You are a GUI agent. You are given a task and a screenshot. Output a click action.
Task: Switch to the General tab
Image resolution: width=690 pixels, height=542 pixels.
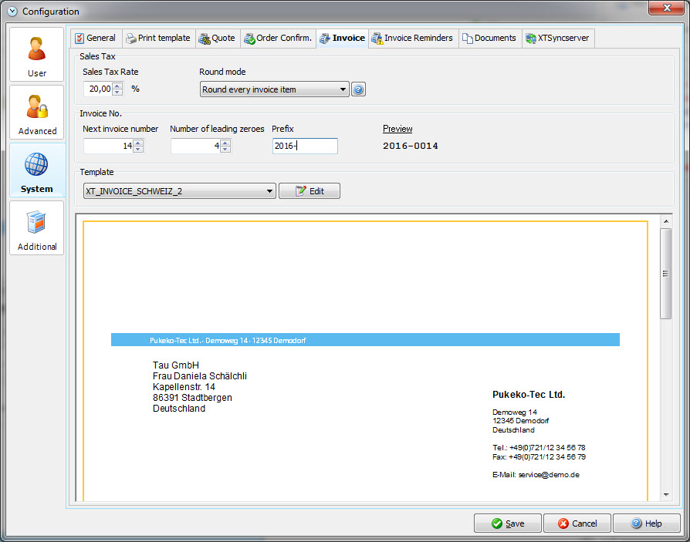click(95, 38)
